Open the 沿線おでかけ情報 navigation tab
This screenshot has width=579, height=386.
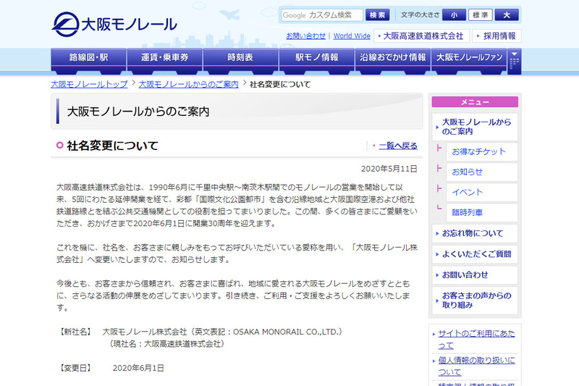tap(393, 61)
